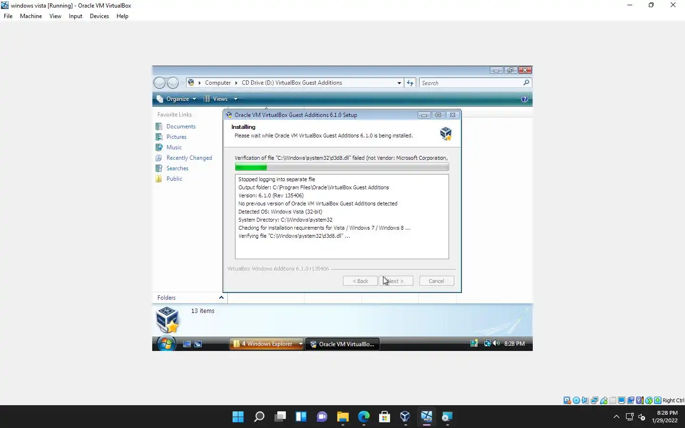Open the Vista Start orb

[x=166, y=343]
